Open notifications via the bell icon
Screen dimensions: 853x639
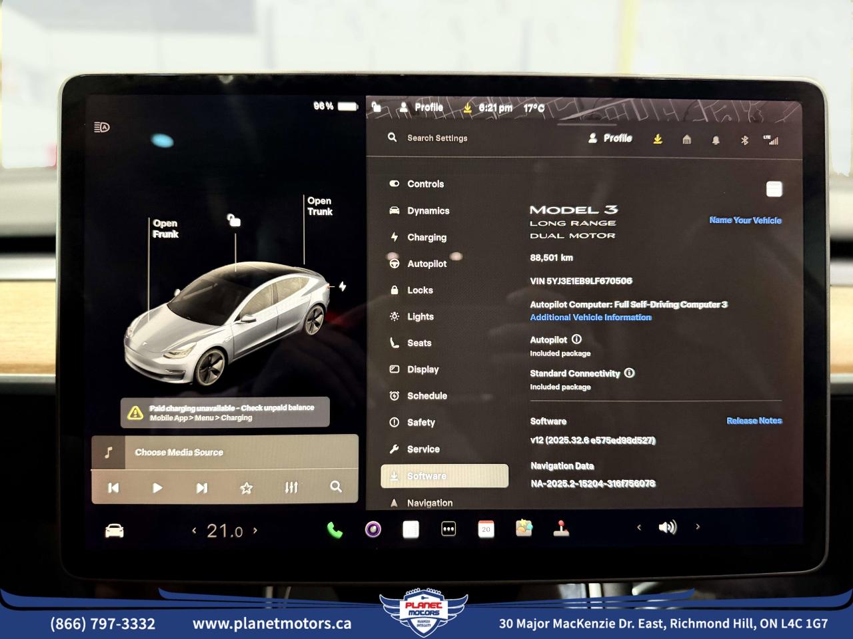(714, 140)
